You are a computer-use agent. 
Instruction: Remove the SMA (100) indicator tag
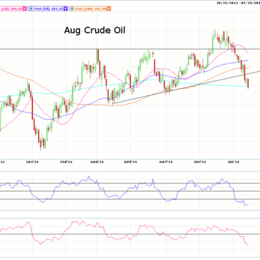pos(109,8)
